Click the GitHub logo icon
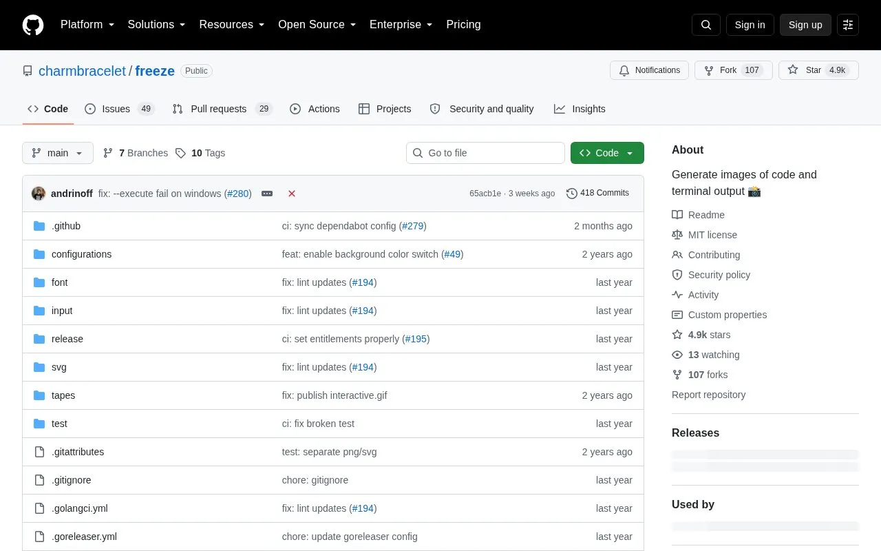The image size is (881, 551). 33,25
